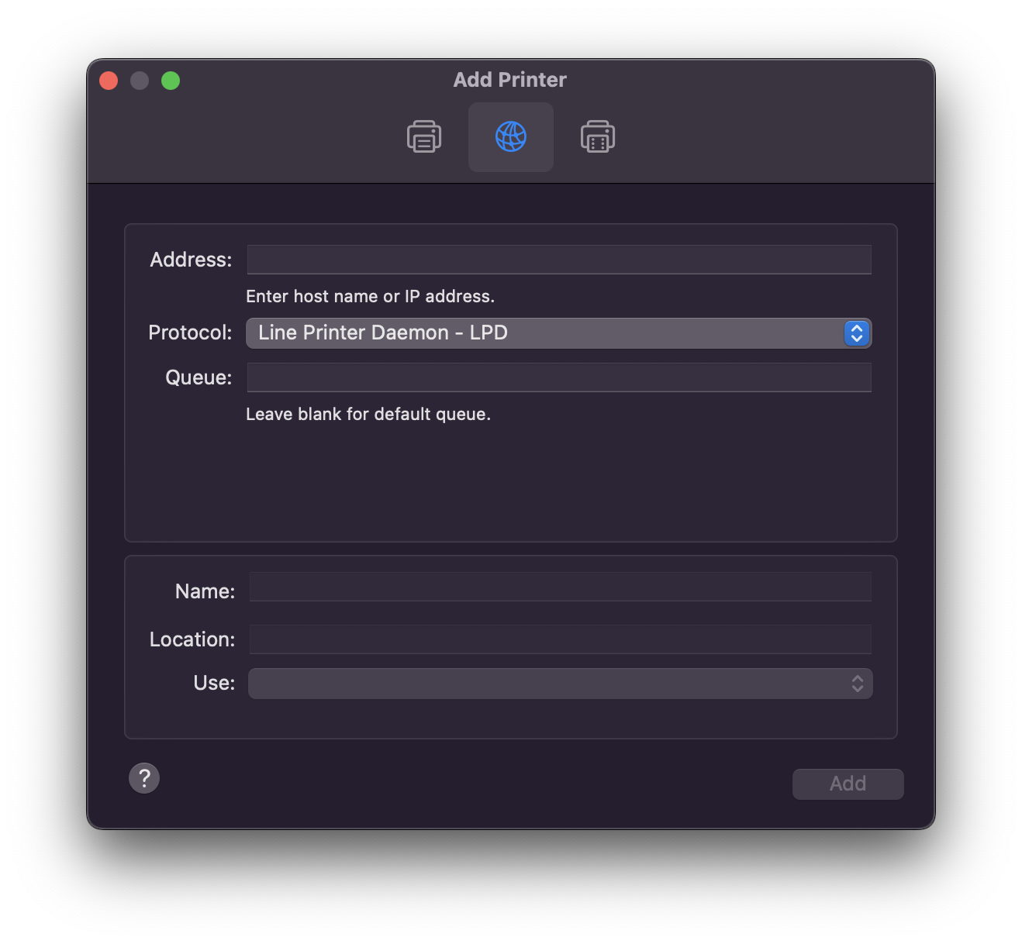Click the Location text field
Image resolution: width=1022 pixels, height=944 pixels.
pyautogui.click(x=560, y=639)
